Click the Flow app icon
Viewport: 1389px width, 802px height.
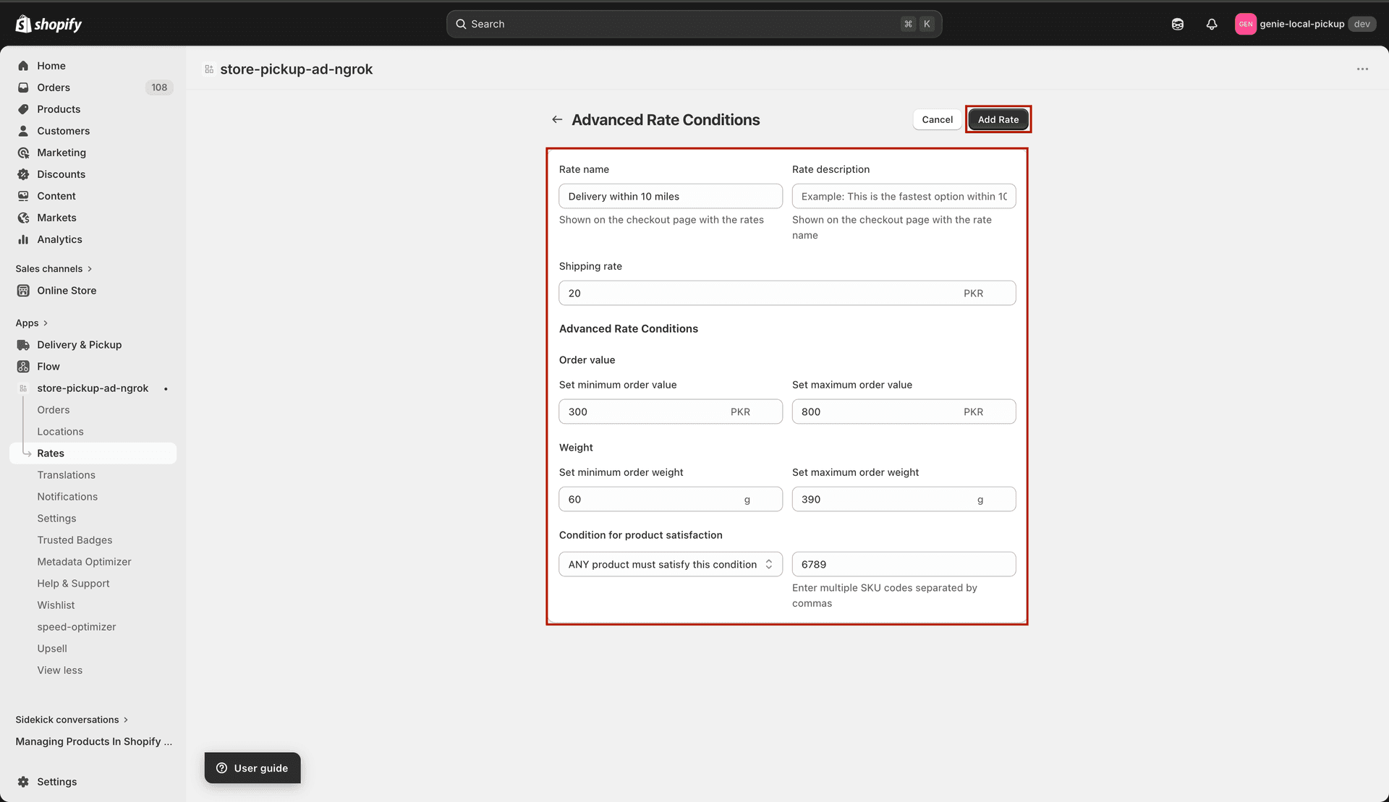pyautogui.click(x=23, y=367)
